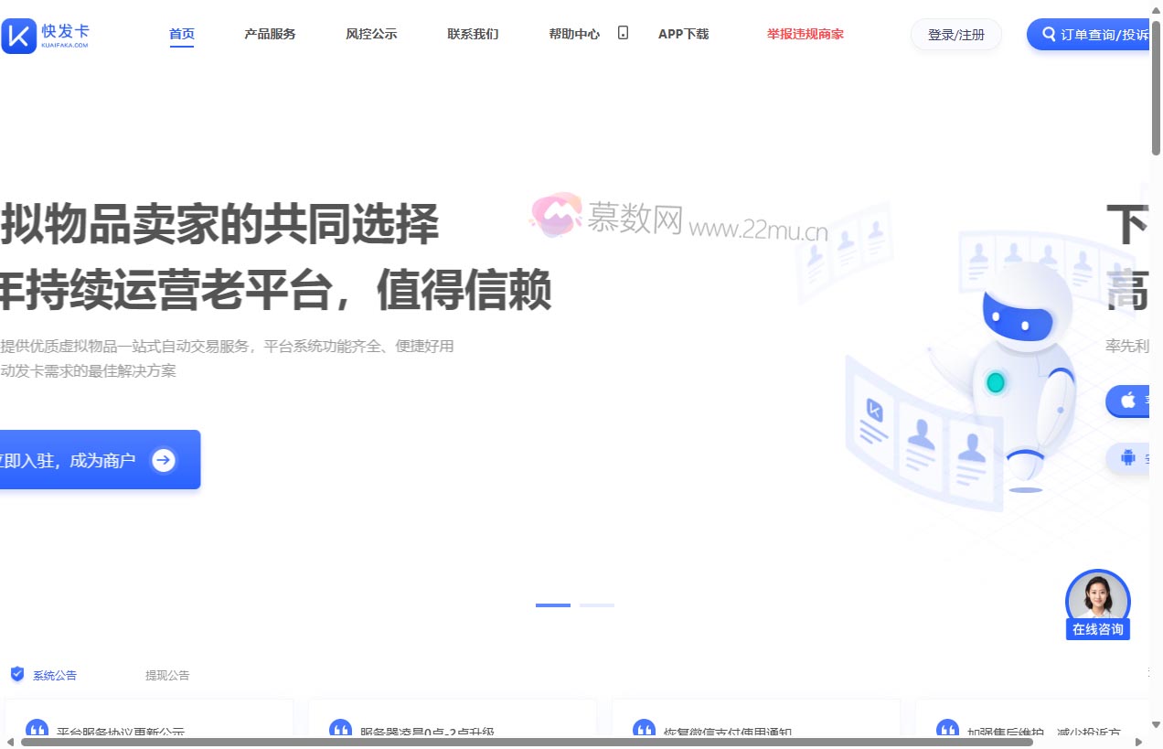Click the 快发卡 logo icon
The width and height of the screenshot is (1163, 749).
(18, 34)
